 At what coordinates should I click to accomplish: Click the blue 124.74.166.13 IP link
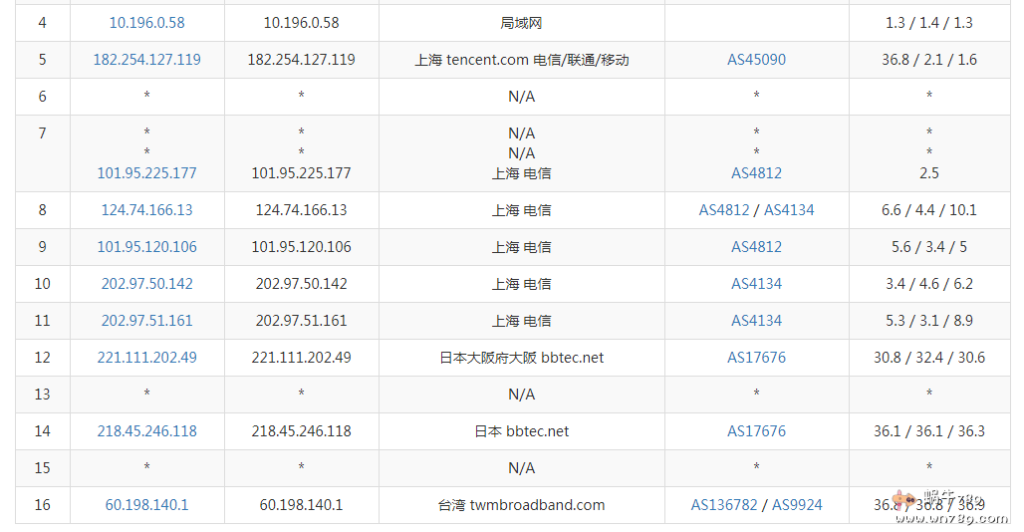click(146, 209)
